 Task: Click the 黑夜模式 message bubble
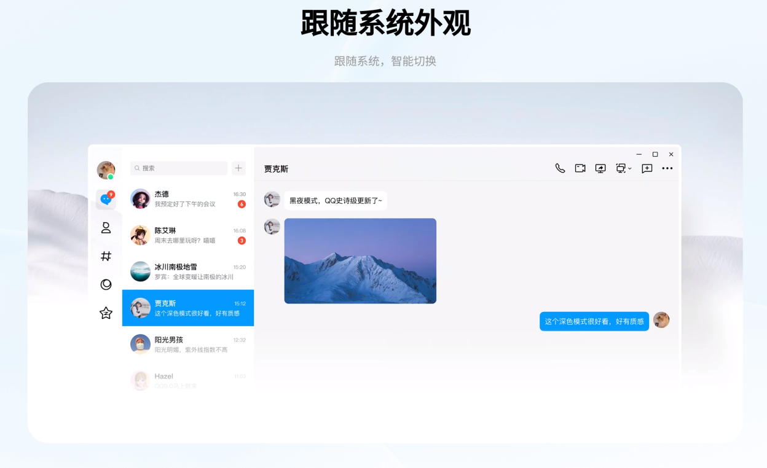point(336,201)
